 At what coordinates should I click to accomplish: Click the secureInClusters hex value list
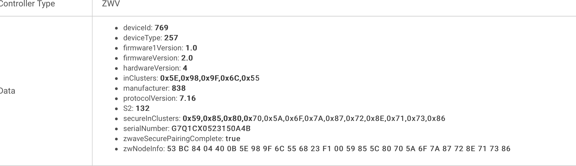pos(314,119)
